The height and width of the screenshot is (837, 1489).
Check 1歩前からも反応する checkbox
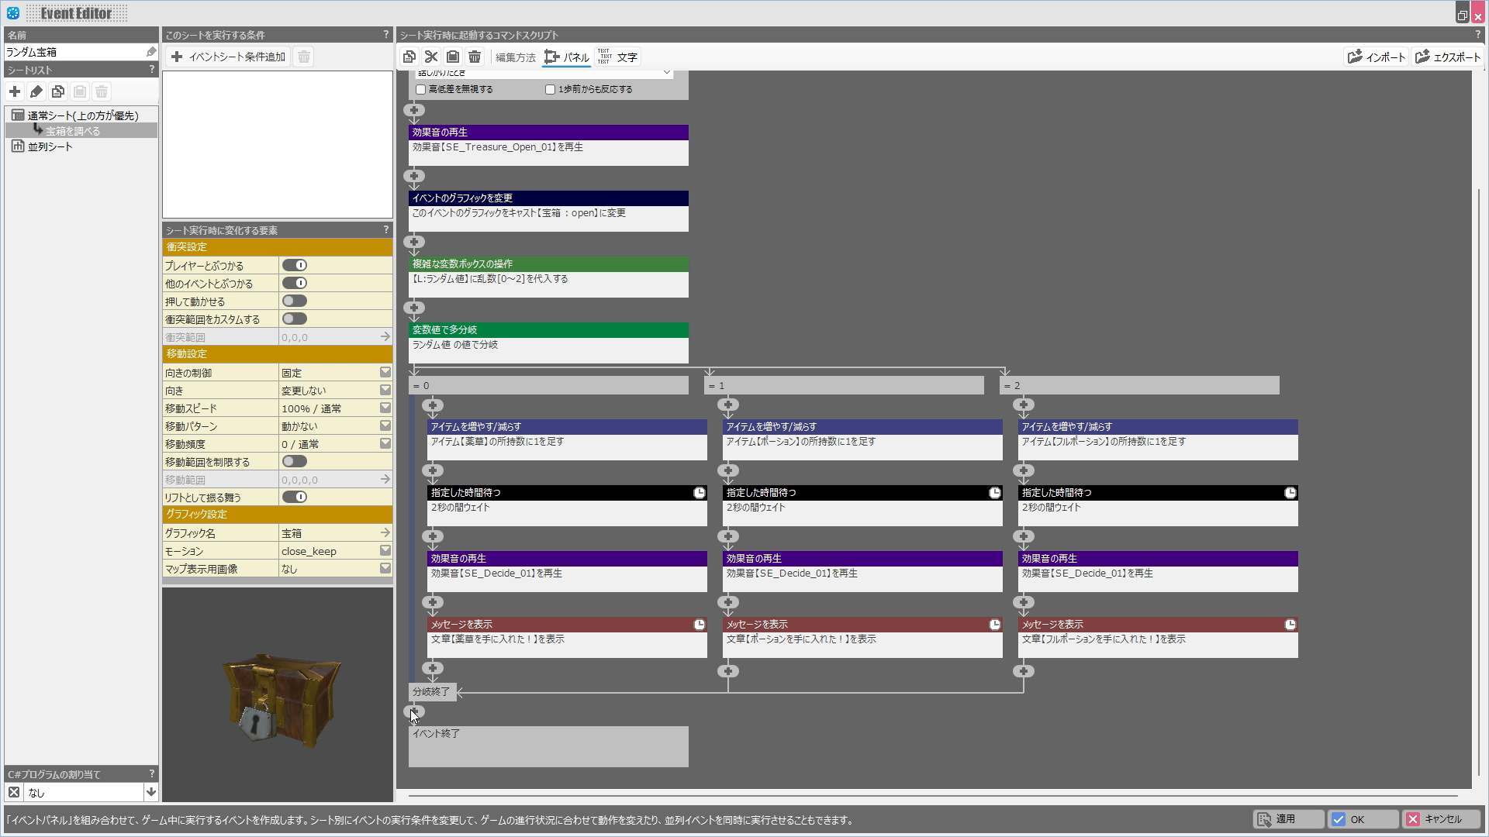(551, 89)
